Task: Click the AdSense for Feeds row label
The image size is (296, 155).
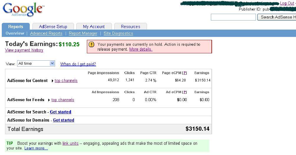Action: 26,100
